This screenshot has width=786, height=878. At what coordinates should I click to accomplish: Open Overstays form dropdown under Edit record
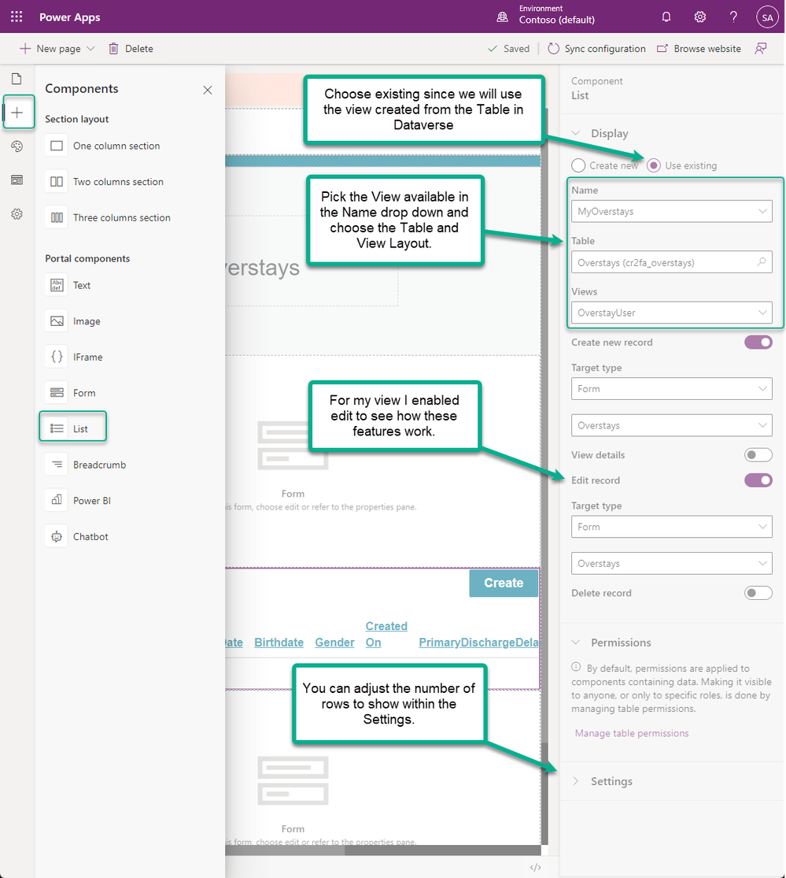click(671, 563)
